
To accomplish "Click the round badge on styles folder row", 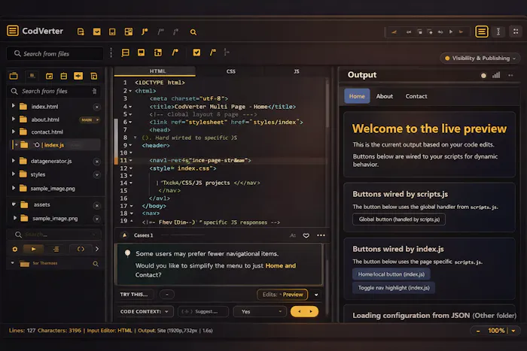I will (x=97, y=175).
